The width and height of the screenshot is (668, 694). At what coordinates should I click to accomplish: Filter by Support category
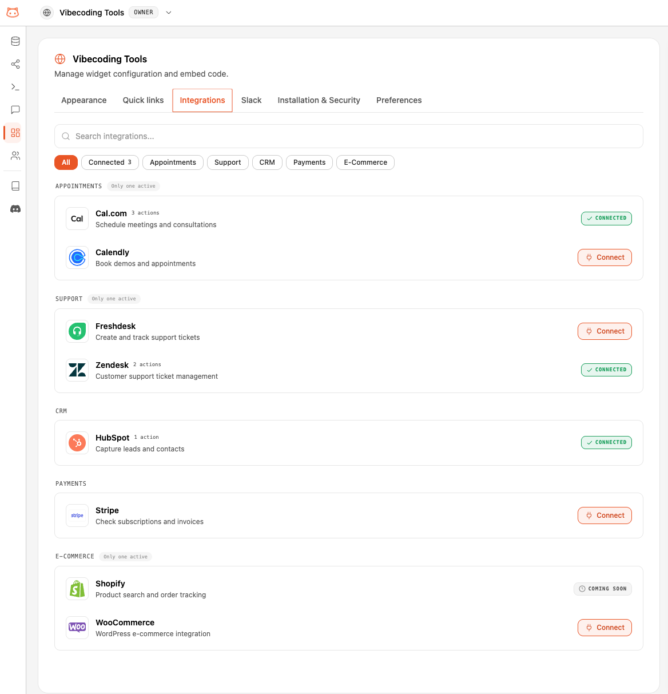click(x=228, y=162)
